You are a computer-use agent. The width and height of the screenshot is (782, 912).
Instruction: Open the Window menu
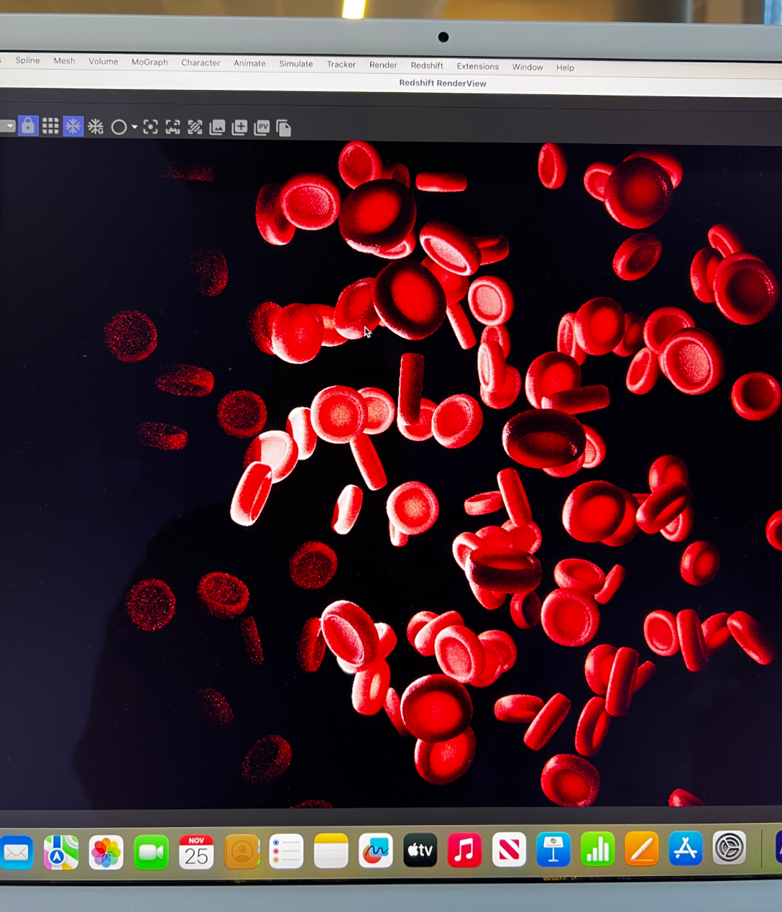point(528,67)
